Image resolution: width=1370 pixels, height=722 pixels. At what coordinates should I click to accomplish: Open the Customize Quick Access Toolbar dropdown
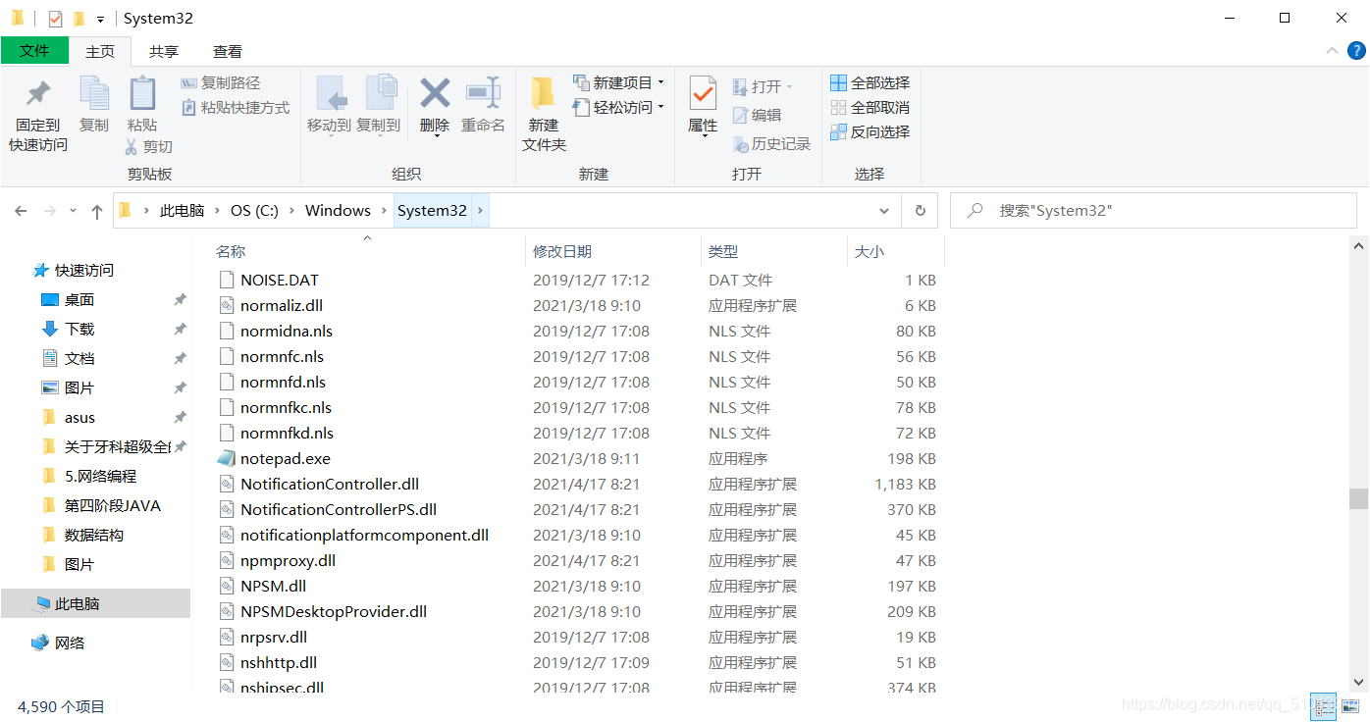(x=100, y=20)
